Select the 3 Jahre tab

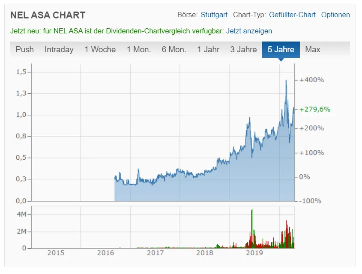point(243,50)
